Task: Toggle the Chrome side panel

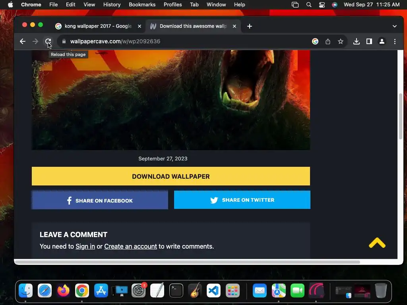Action: pos(369,41)
